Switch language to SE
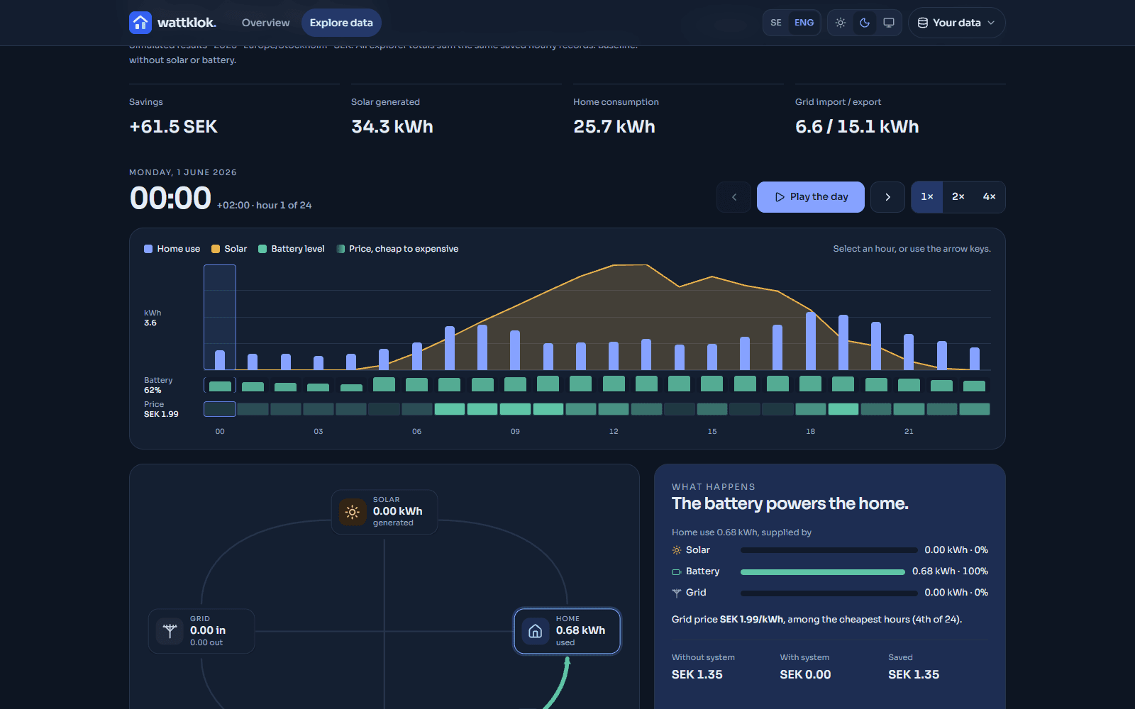1135x709 pixels. click(x=776, y=23)
